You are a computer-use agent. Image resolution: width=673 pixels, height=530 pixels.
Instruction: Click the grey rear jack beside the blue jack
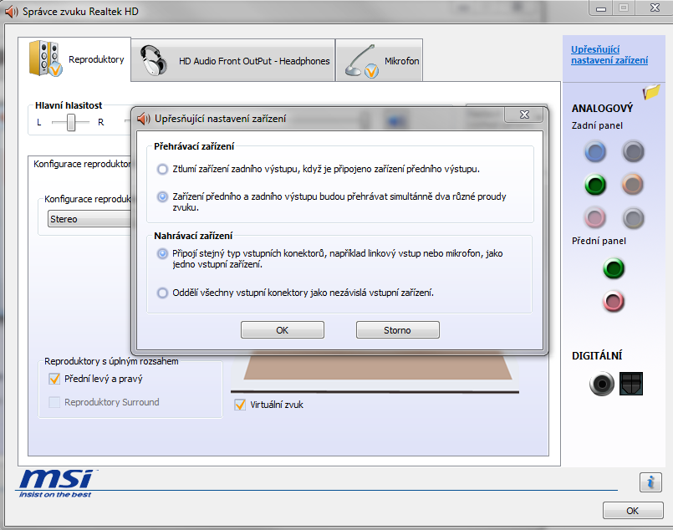click(x=633, y=152)
